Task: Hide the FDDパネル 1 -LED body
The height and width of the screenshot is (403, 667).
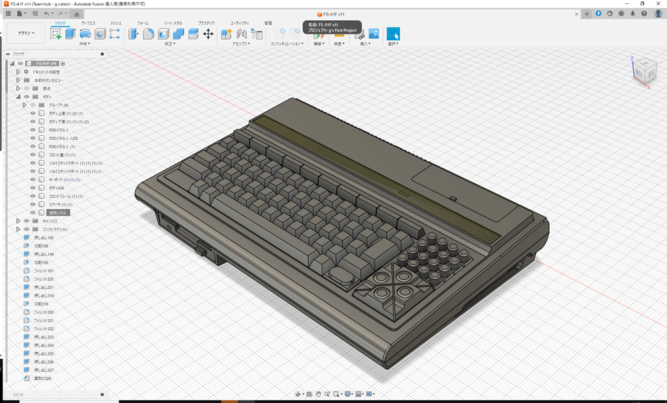Action: click(x=32, y=139)
